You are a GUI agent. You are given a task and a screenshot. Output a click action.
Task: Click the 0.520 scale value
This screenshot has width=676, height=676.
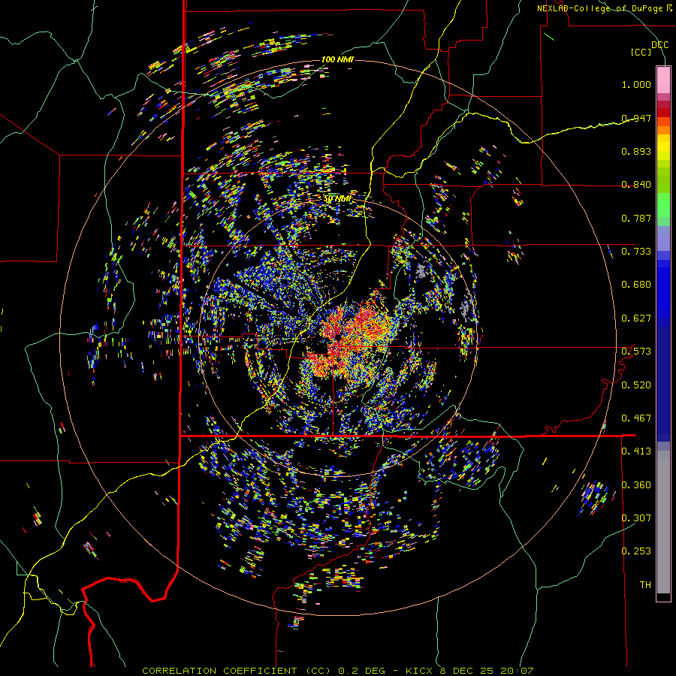tap(636, 385)
